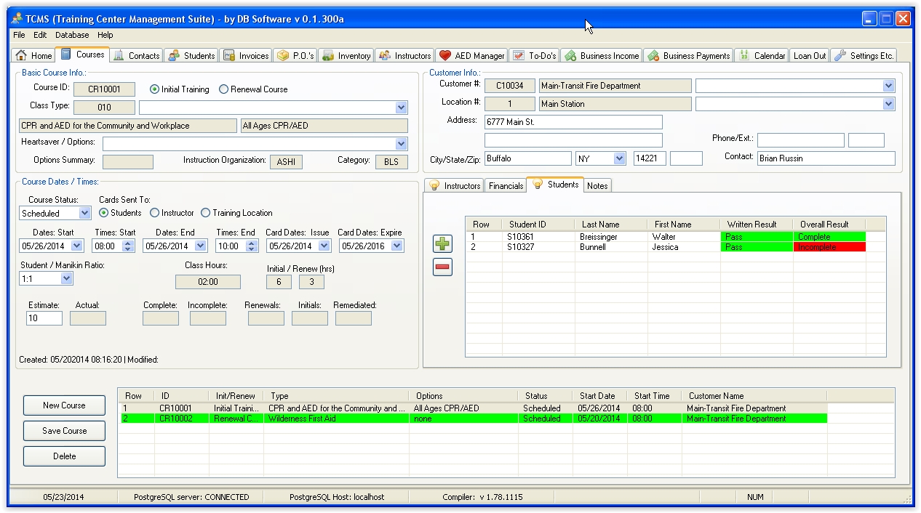The width and height of the screenshot is (921, 513).
Task: Open the AED Manager heart icon tab
Action: pos(471,56)
